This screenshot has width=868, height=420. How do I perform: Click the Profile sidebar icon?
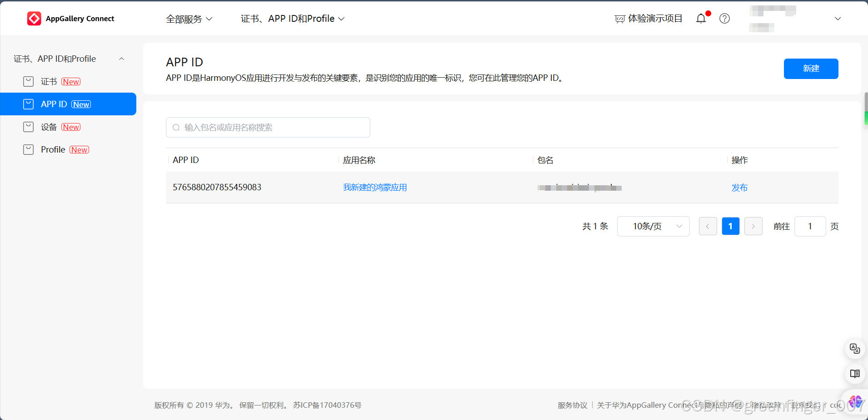(x=28, y=149)
